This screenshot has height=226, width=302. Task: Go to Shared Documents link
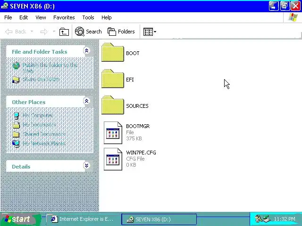pyautogui.click(x=44, y=134)
